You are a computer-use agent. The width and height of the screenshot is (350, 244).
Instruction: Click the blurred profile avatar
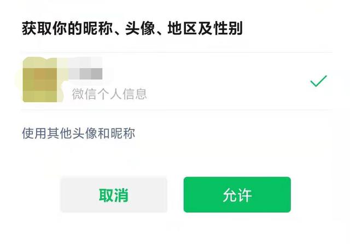pos(39,81)
